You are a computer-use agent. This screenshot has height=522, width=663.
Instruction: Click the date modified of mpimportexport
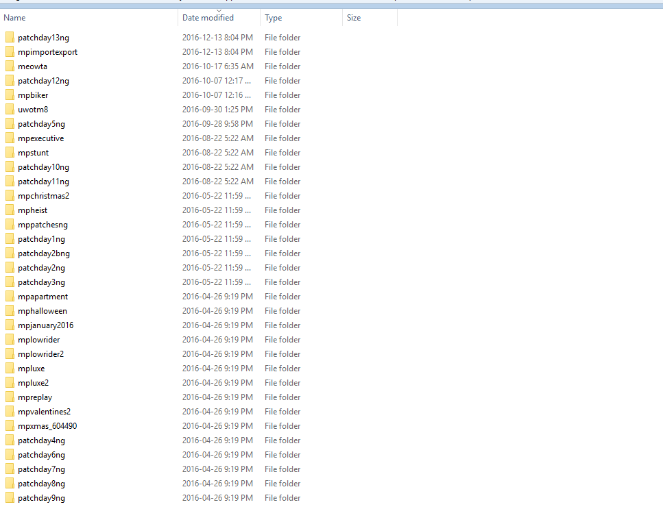point(217,52)
